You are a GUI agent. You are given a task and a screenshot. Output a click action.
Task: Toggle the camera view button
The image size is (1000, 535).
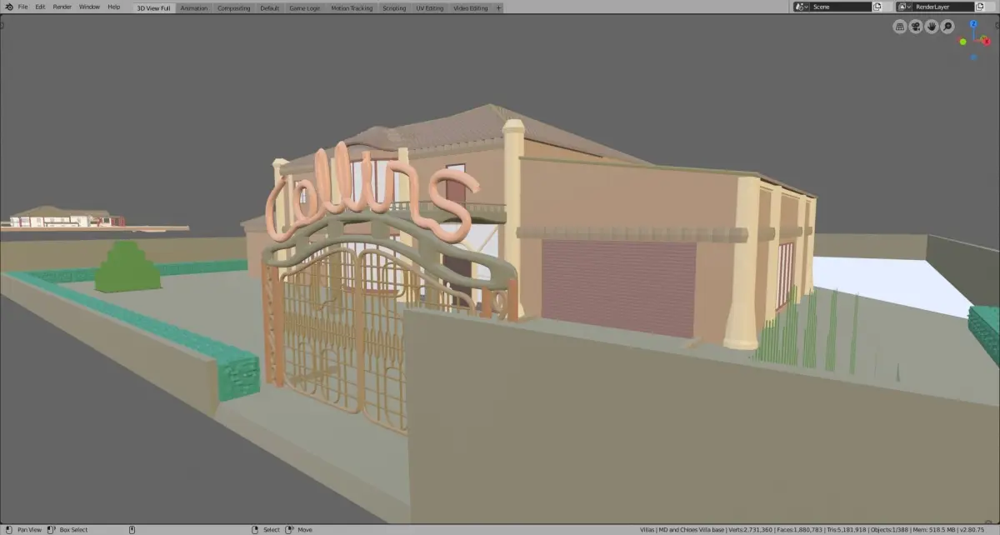[915, 27]
